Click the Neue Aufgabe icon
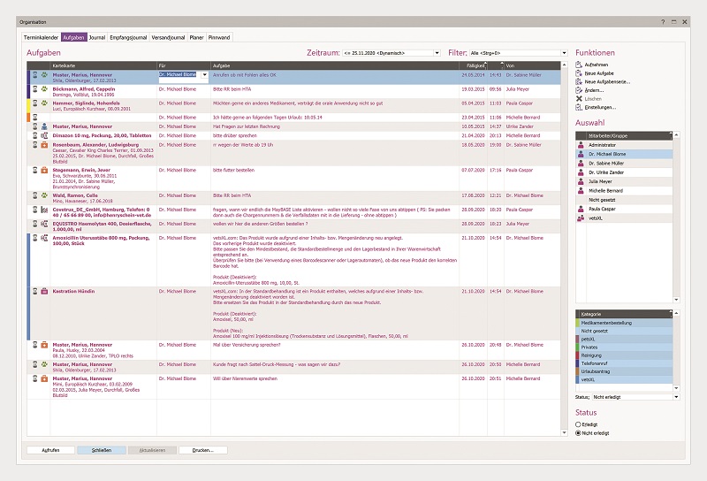Viewport: 707px width, 481px height. 579,73
